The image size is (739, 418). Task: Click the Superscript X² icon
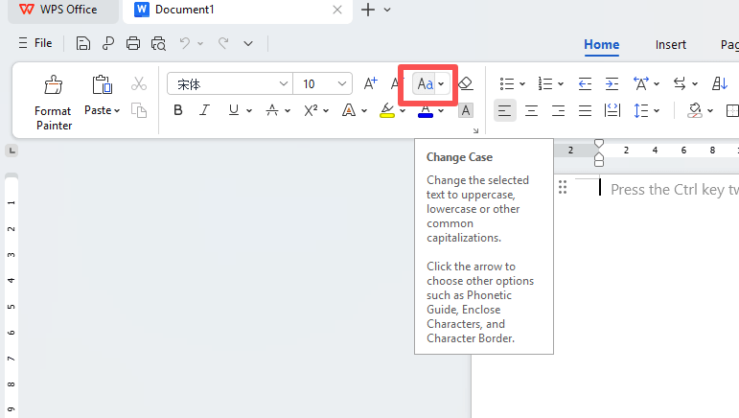click(x=311, y=110)
